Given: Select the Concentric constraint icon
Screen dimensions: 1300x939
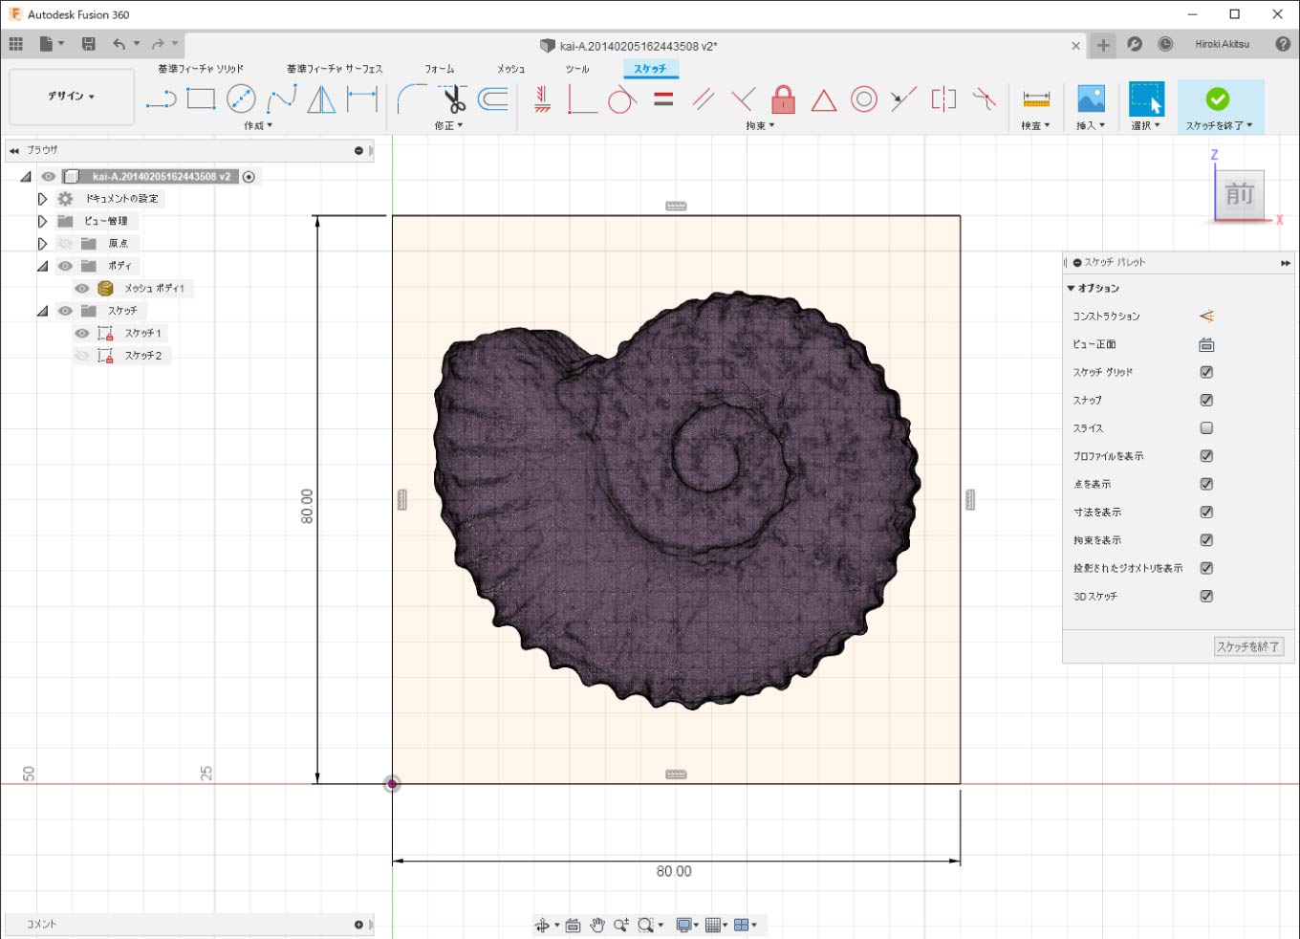Looking at the screenshot, I should (864, 98).
